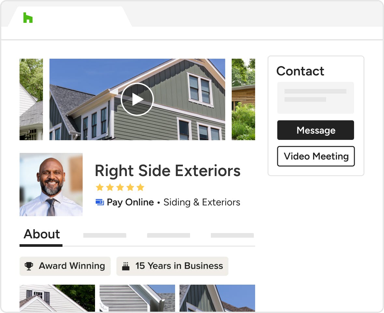The width and height of the screenshot is (384, 313).
Task: Click the trophy icon beside Award Winning
Action: 29,266
